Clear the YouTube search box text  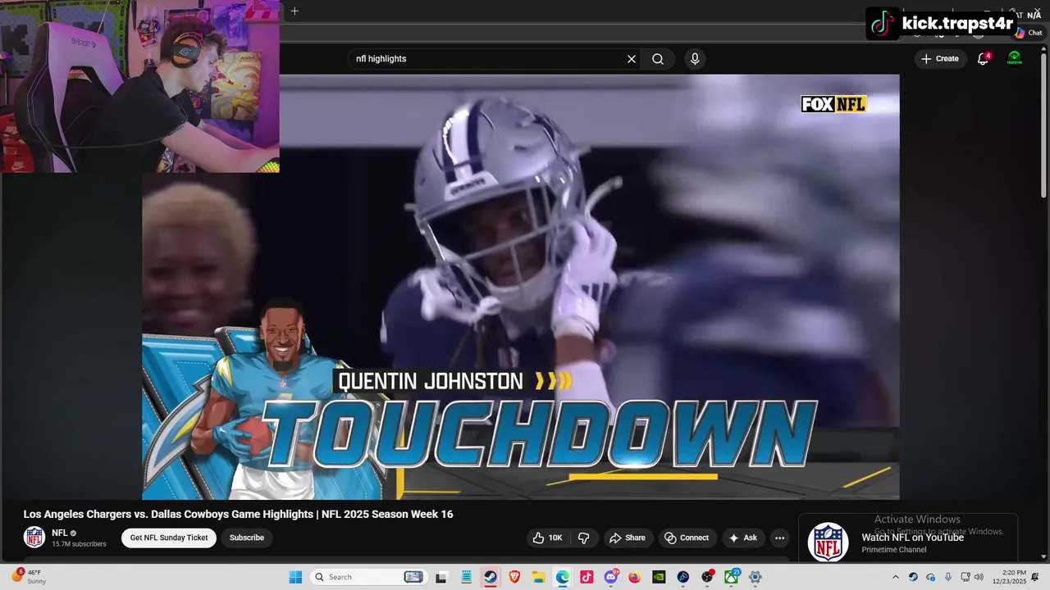coord(632,59)
